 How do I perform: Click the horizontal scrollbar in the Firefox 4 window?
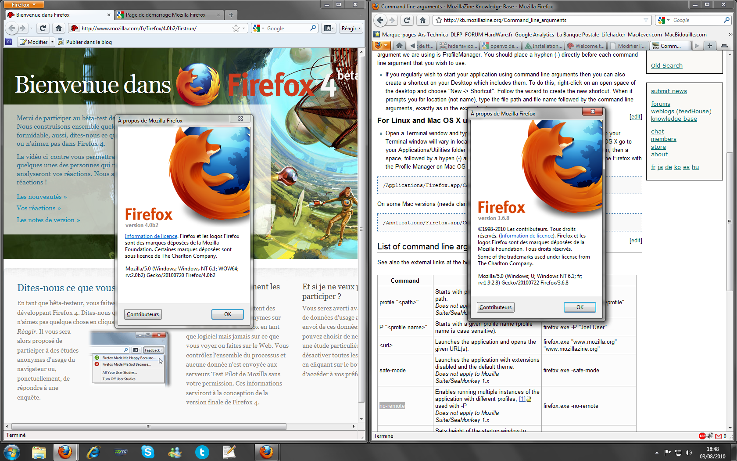point(149,426)
